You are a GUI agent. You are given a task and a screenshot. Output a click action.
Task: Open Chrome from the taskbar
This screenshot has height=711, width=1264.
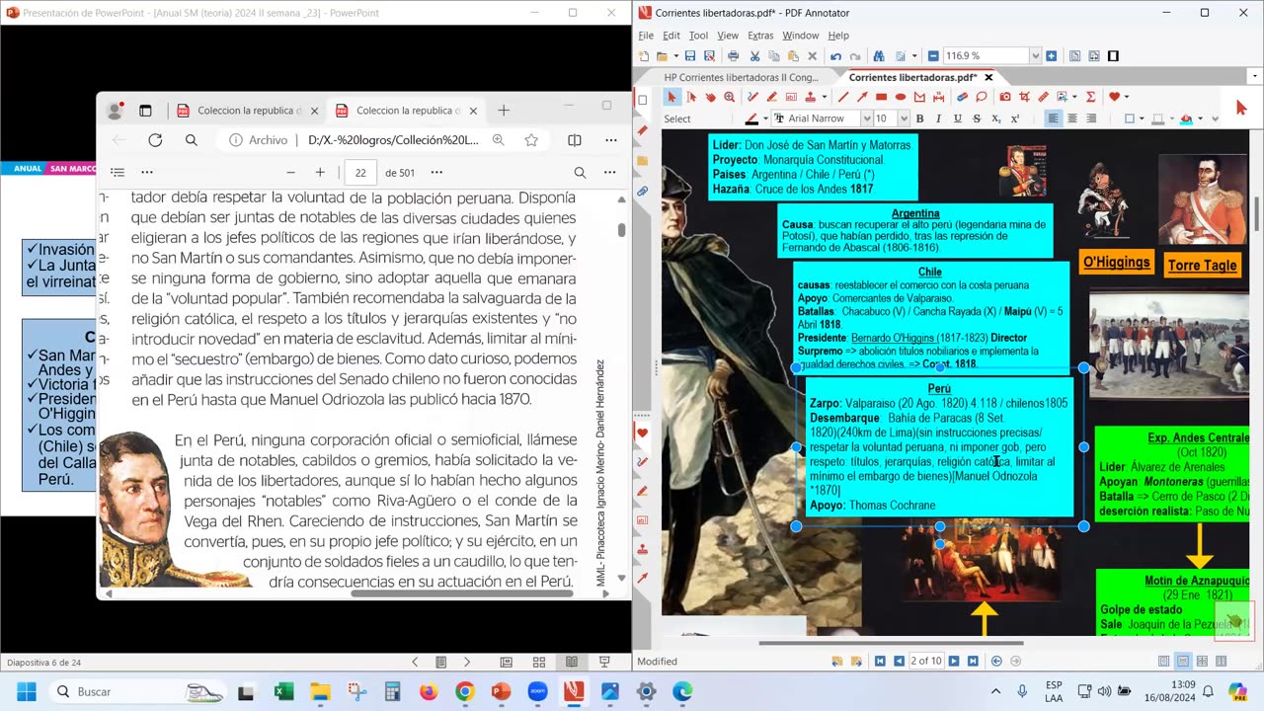point(464,691)
